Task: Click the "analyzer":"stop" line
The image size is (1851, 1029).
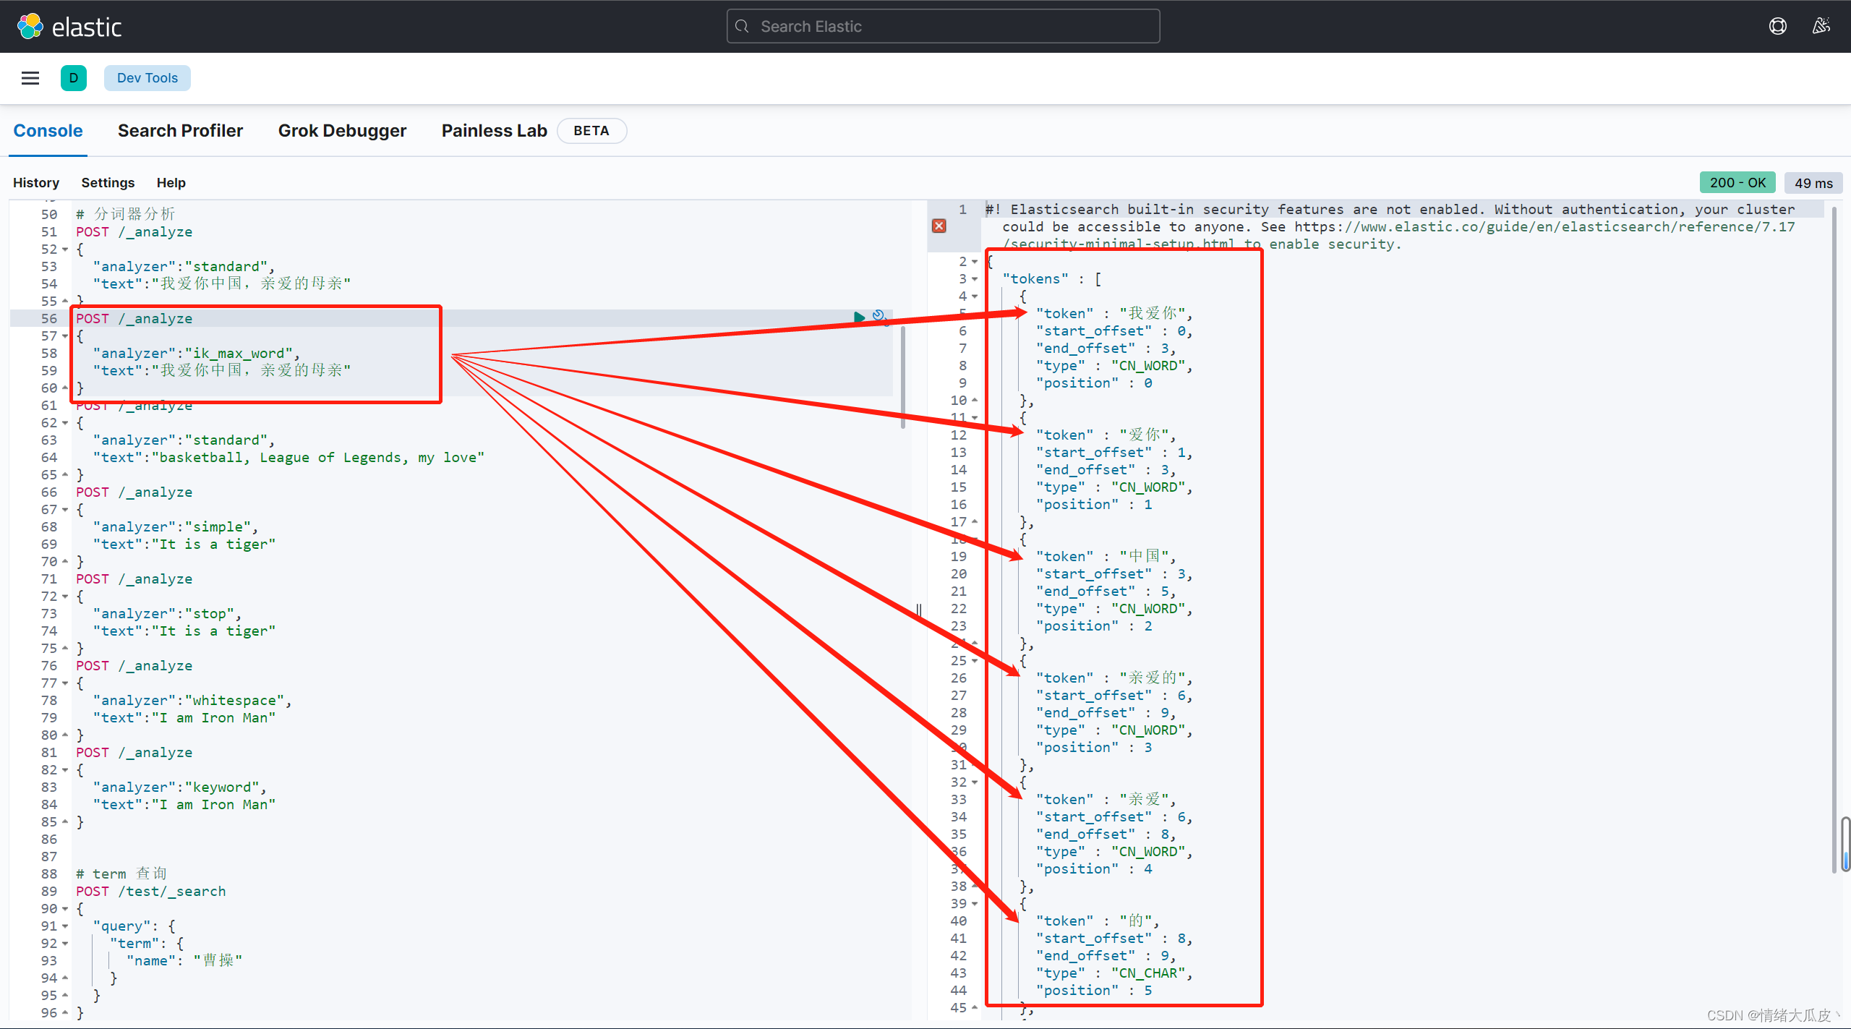Action: (167, 614)
